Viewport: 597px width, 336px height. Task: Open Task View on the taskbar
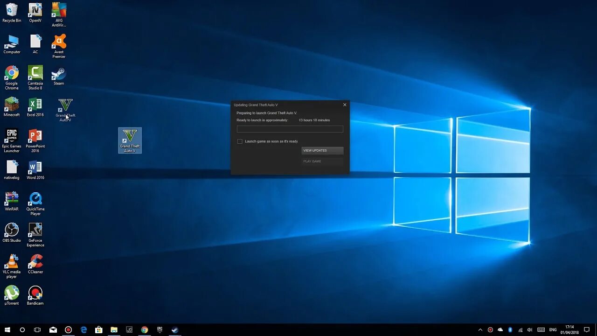pyautogui.click(x=37, y=329)
